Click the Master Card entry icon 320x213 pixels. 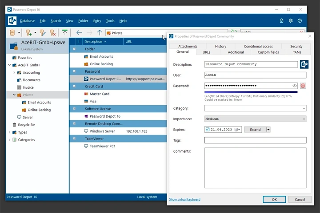click(86, 94)
